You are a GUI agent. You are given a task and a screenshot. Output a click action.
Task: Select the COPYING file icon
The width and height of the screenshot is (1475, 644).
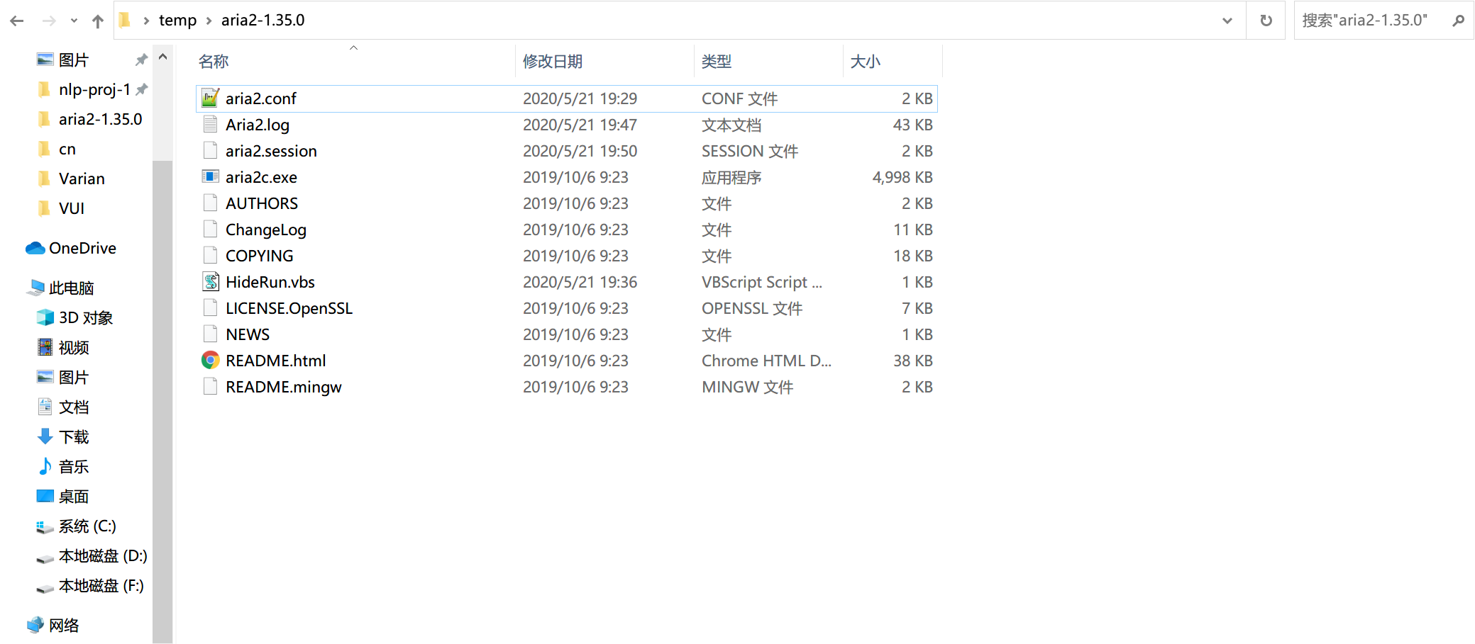point(210,256)
